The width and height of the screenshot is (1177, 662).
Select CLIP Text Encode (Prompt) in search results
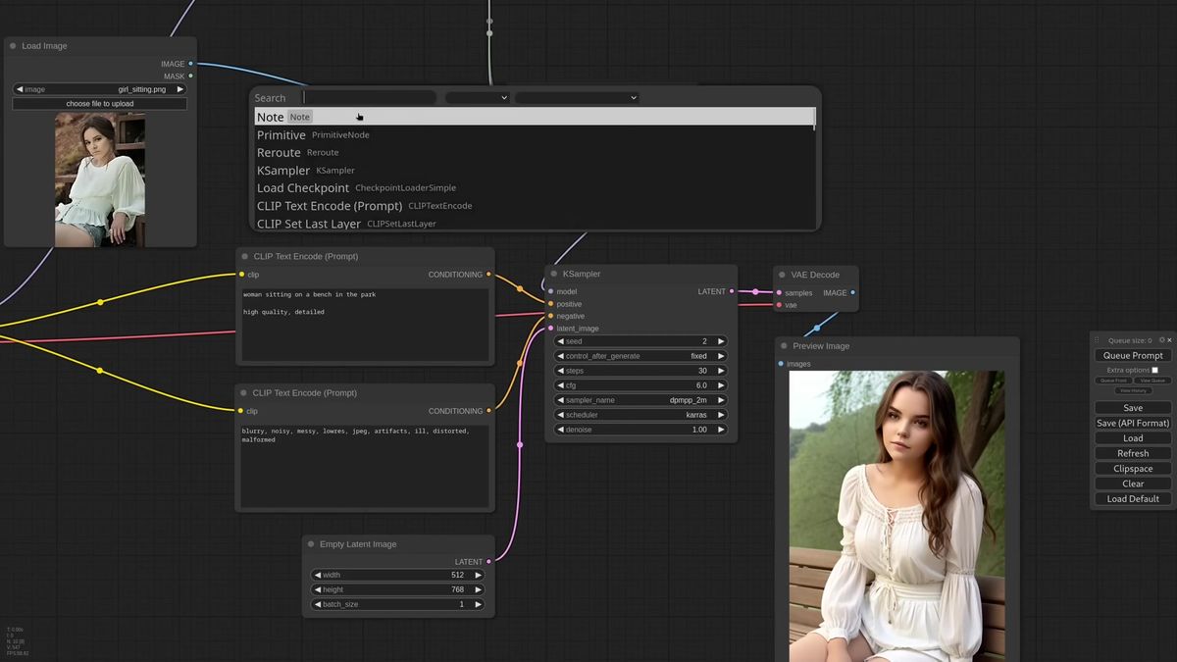[x=535, y=205]
